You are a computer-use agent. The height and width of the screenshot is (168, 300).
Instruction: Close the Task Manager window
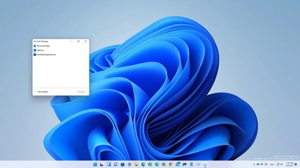85,42
